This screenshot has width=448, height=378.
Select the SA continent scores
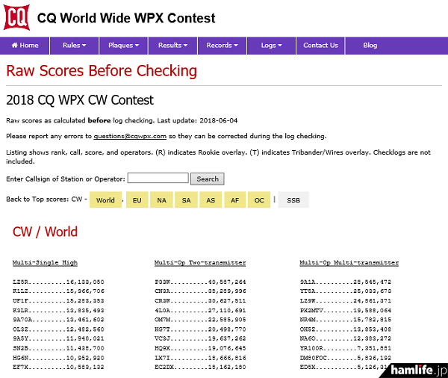coord(186,200)
